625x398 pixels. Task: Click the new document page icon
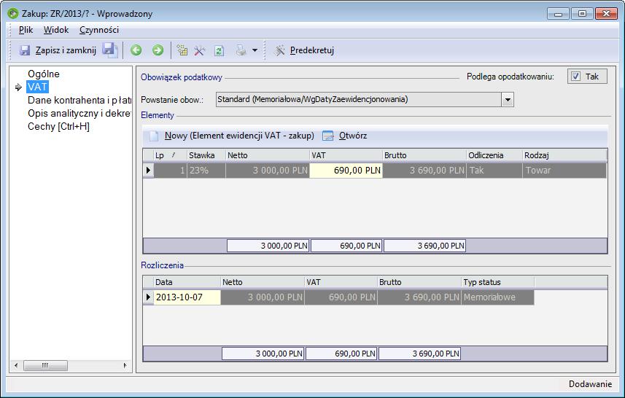154,136
